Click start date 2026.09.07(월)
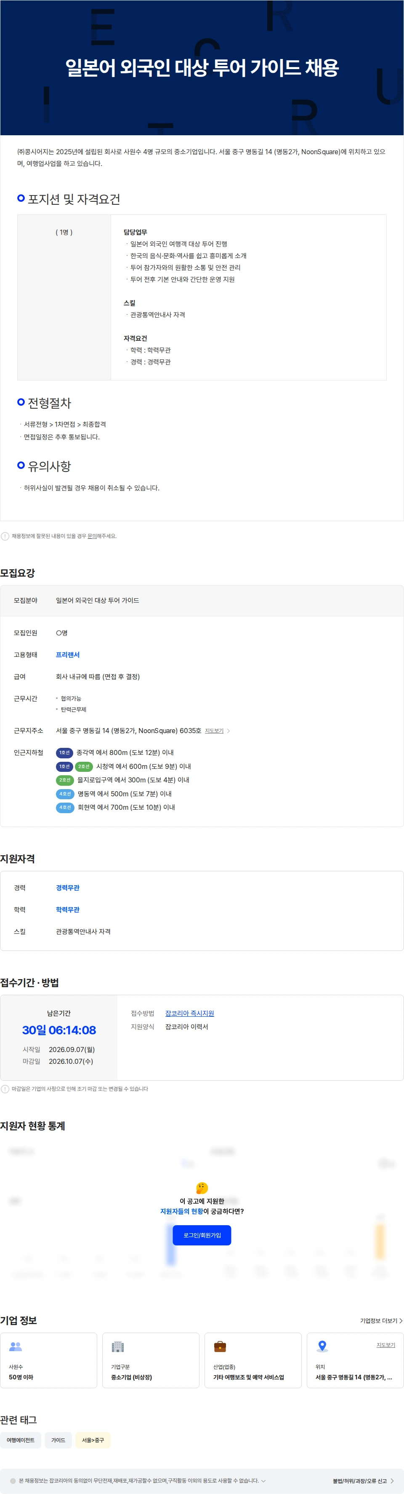The height and width of the screenshot is (1494, 404). 72,1049
